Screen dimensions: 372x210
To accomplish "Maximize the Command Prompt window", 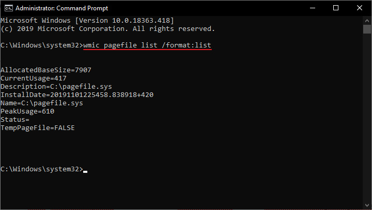I will point(336,8).
